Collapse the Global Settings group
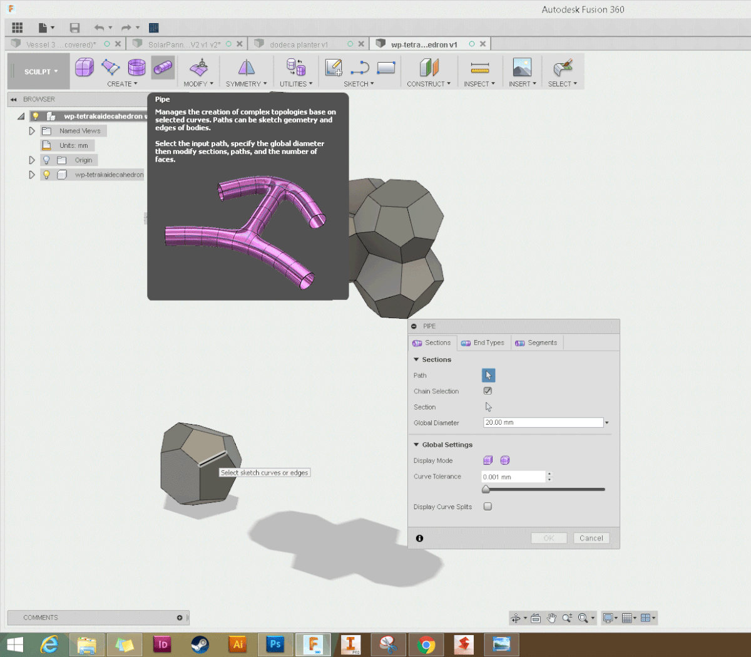This screenshot has height=657, width=751. pos(416,445)
